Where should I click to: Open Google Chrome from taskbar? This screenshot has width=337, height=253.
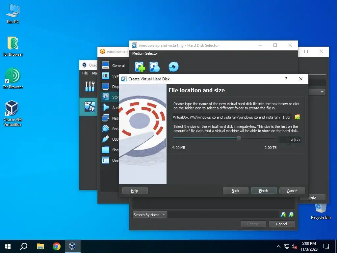click(57, 246)
